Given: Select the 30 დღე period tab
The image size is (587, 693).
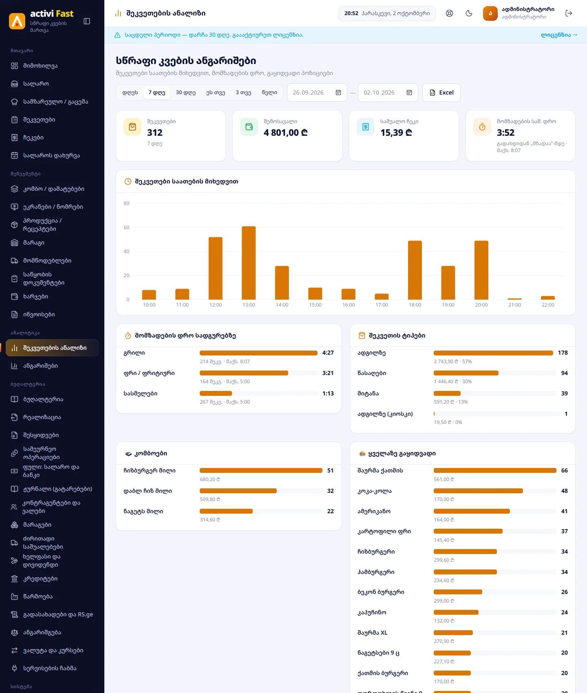Looking at the screenshot, I should tap(186, 93).
